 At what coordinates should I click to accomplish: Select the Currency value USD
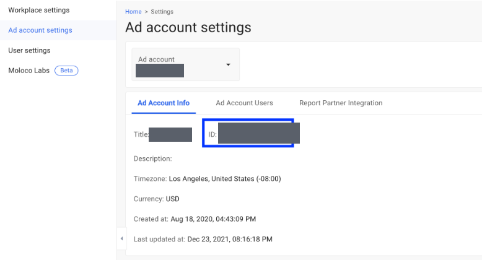[x=172, y=199]
